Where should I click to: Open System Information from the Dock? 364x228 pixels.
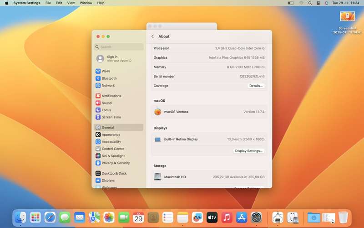(x=278, y=218)
